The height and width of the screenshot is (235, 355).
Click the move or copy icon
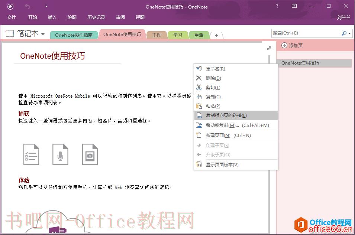coord(199,125)
